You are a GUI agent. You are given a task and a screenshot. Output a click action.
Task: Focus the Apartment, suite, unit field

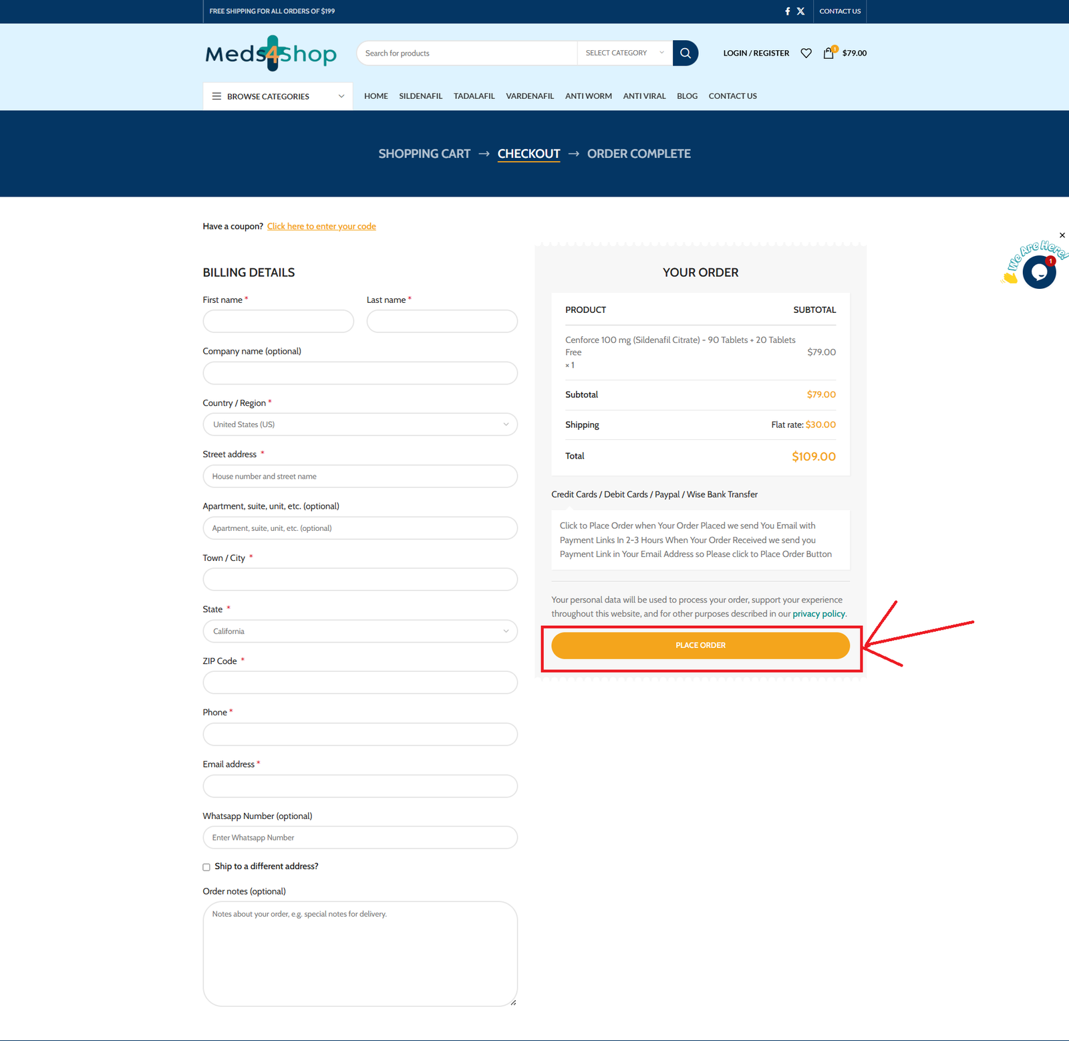[360, 528]
